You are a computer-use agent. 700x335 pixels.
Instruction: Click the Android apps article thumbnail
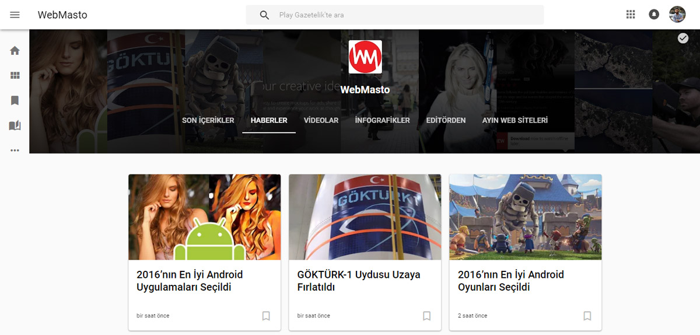pyautogui.click(x=205, y=217)
